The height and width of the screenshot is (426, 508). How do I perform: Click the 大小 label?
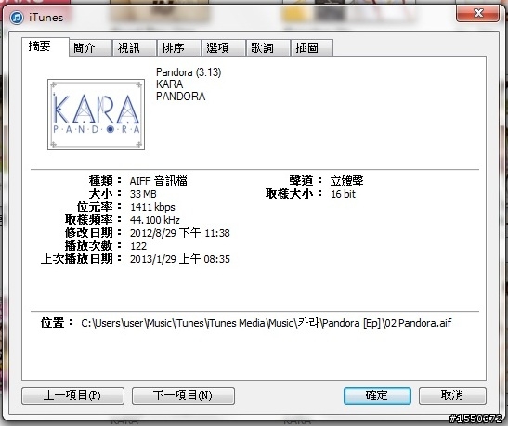tap(105, 194)
